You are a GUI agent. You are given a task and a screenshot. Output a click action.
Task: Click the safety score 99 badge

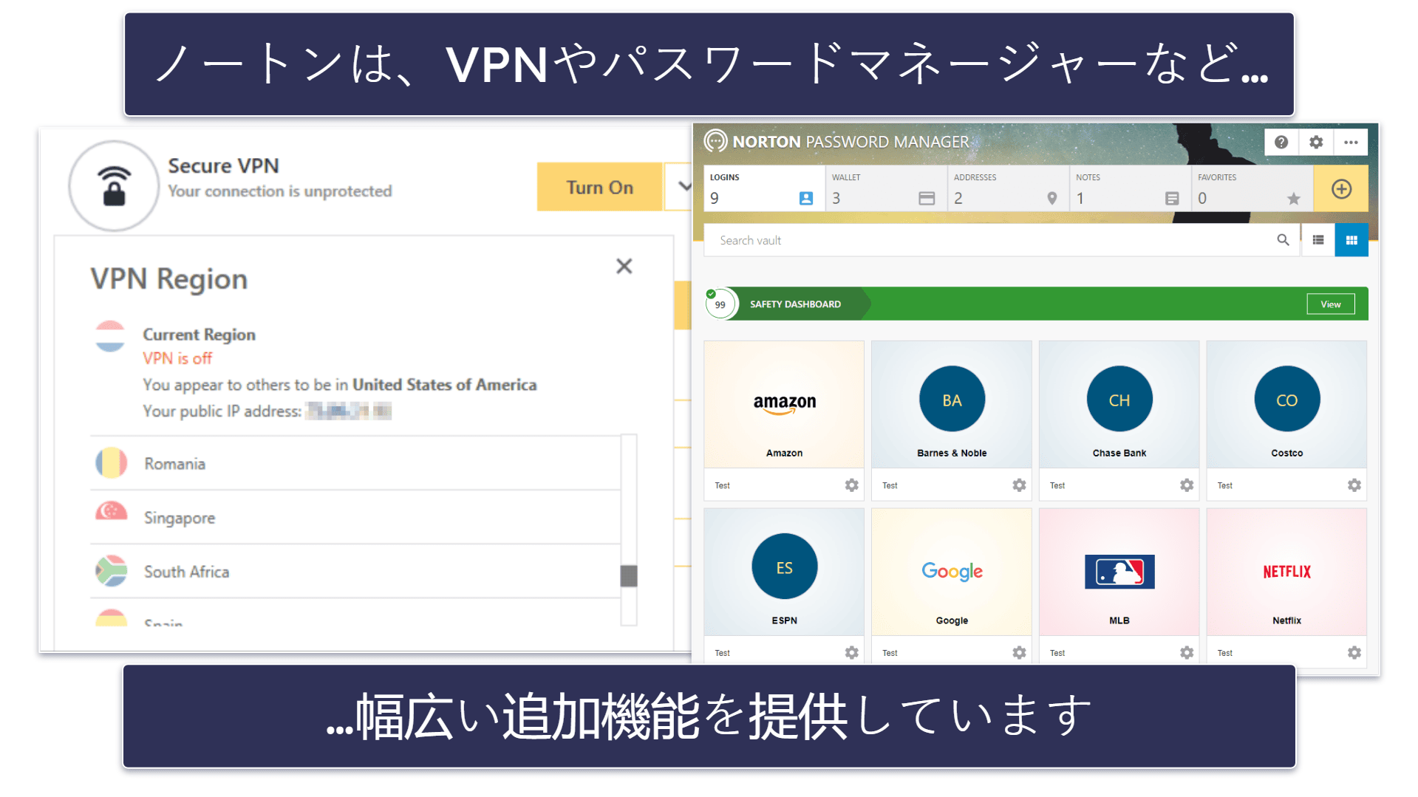click(x=720, y=304)
